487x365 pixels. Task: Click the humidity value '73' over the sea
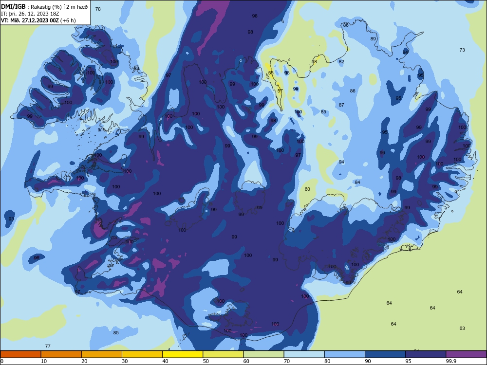point(462,50)
